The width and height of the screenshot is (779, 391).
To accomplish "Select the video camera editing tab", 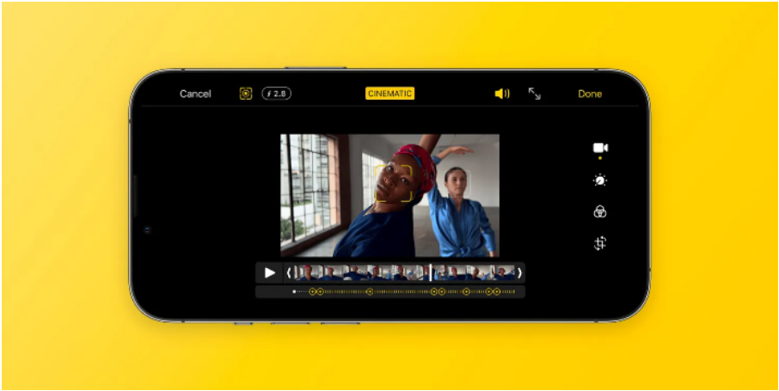I will (x=600, y=149).
